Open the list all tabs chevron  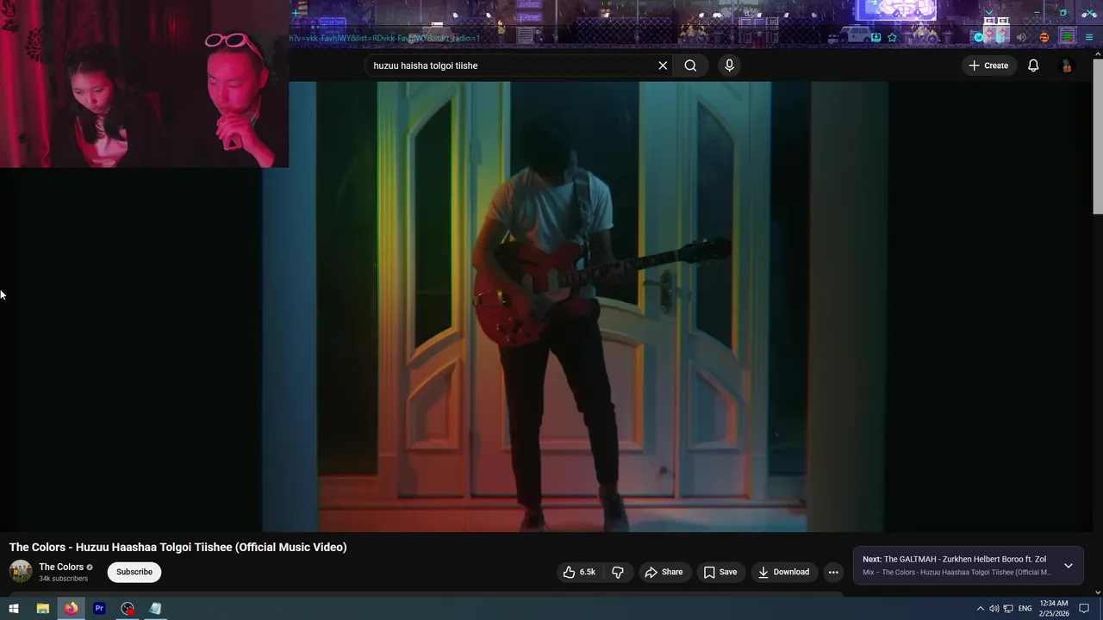(x=989, y=12)
